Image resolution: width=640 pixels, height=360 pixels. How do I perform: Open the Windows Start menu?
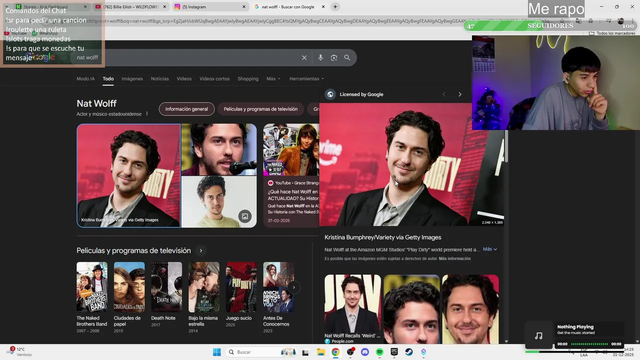pos(216,352)
